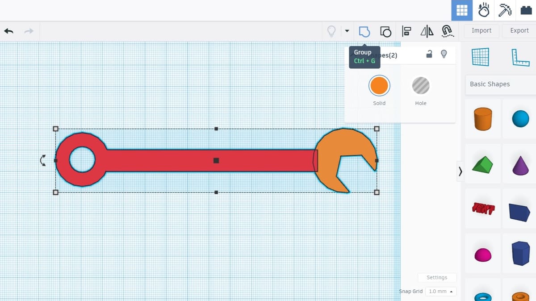Toggle show all hidden shapes lightbulb in toolbar
Image resolution: width=536 pixels, height=301 pixels.
pos(331,31)
